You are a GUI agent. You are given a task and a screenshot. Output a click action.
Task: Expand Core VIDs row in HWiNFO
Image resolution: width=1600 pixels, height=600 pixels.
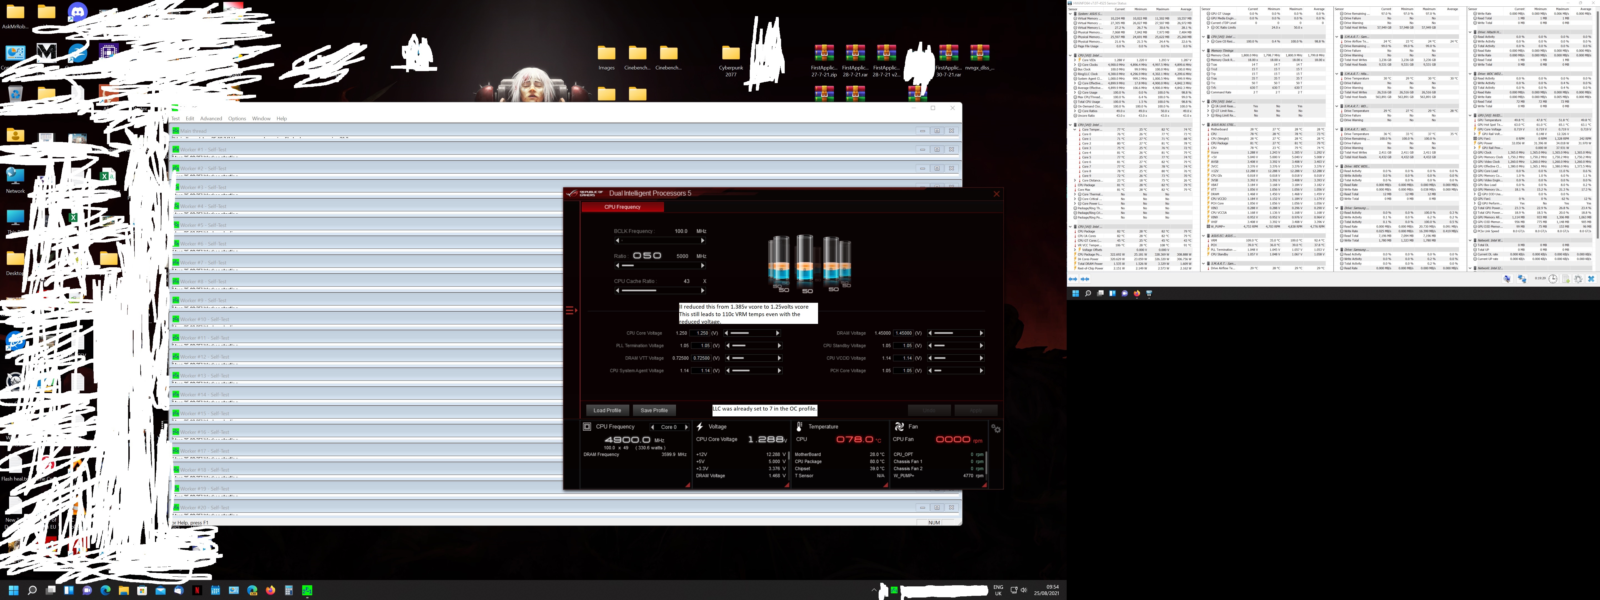tap(1075, 60)
